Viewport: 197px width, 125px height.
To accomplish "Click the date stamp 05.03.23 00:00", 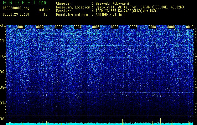I will click(x=16, y=14).
